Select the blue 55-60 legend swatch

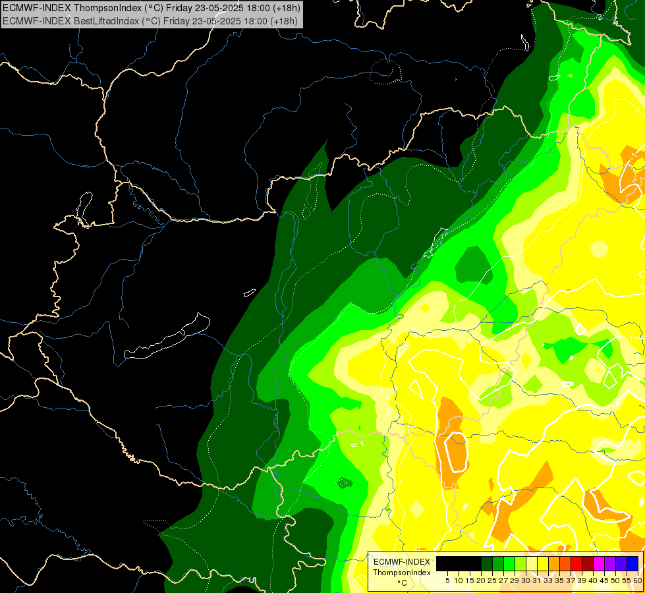pos(632,563)
